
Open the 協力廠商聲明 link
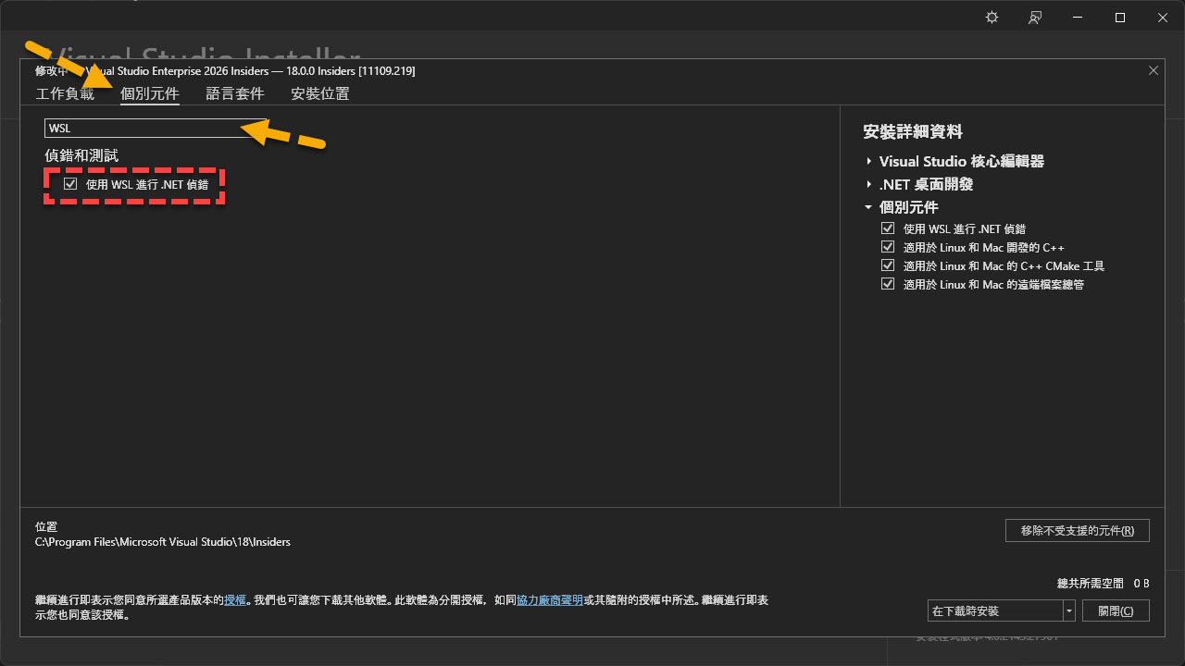(550, 600)
